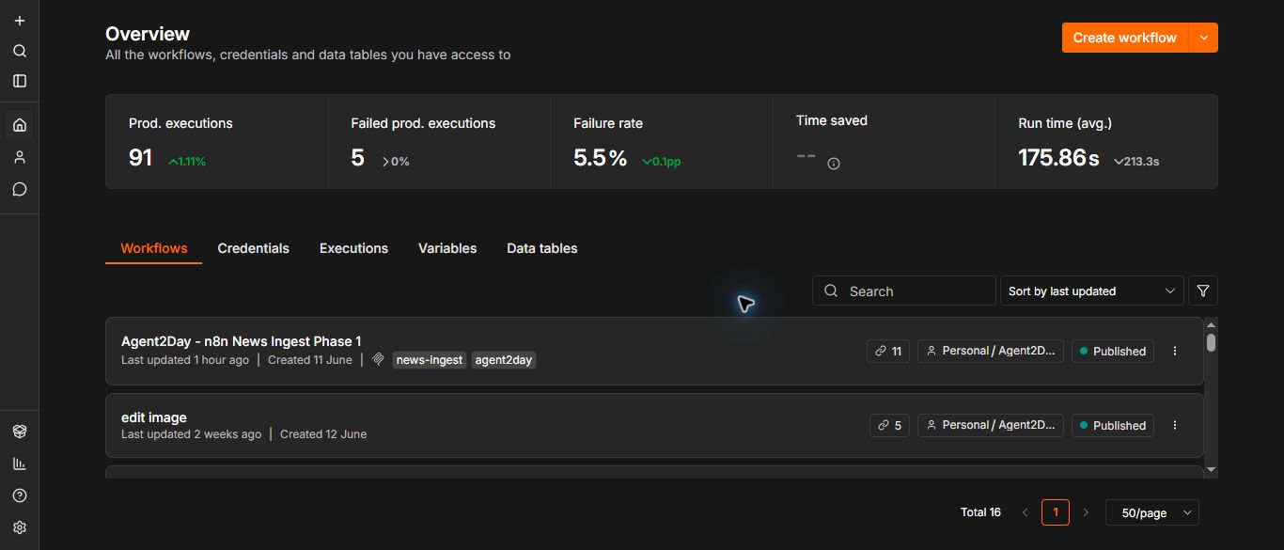This screenshot has height=550, width=1284.
Task: Open the workflow filter funnel icon
Action: coord(1203,291)
